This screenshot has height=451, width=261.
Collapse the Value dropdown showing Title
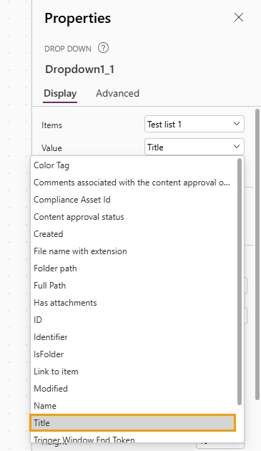point(194,147)
